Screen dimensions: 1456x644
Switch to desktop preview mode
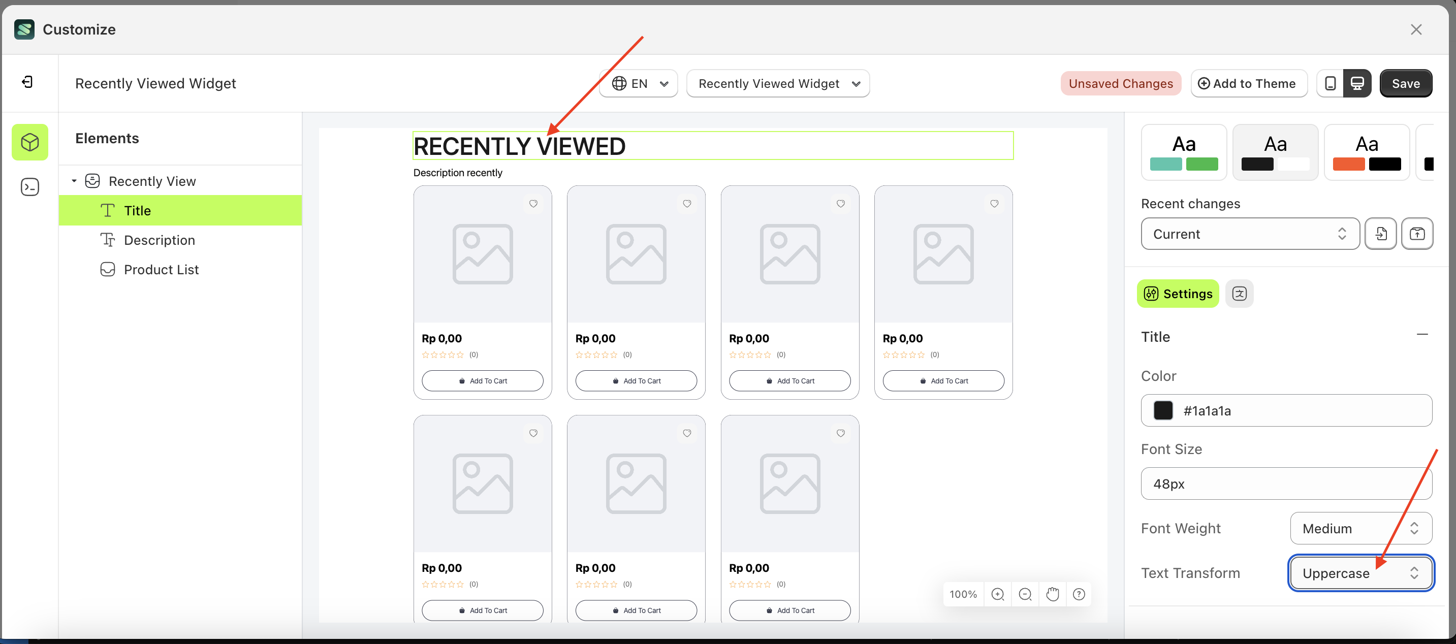(1357, 84)
